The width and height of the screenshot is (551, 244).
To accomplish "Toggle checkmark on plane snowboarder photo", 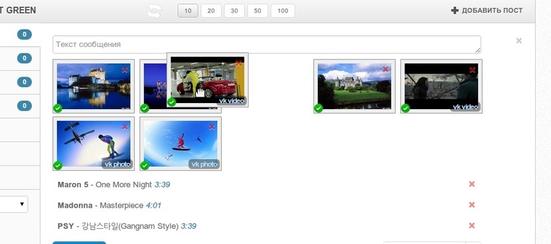I will (x=58, y=165).
